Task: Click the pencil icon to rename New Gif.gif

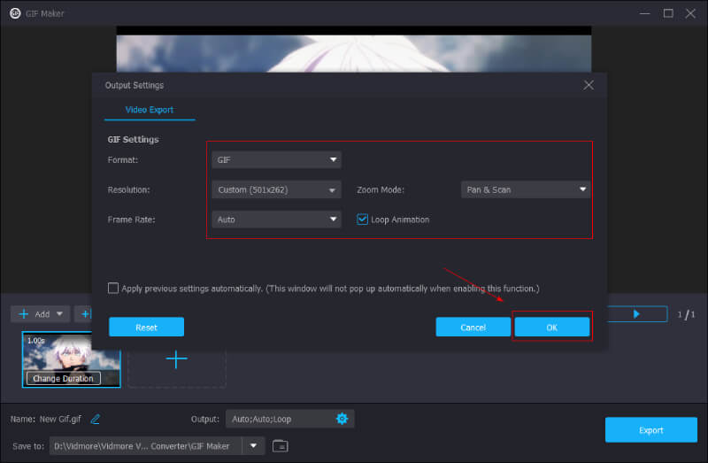Action: [x=96, y=419]
